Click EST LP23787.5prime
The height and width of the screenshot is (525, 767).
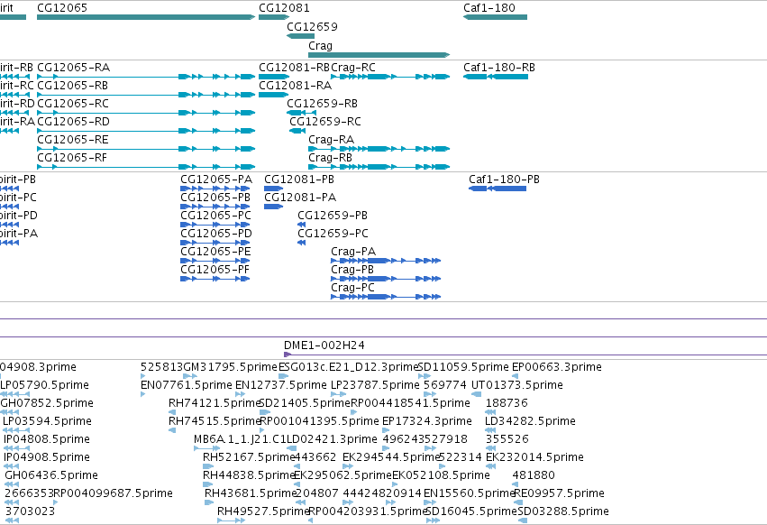(x=375, y=385)
